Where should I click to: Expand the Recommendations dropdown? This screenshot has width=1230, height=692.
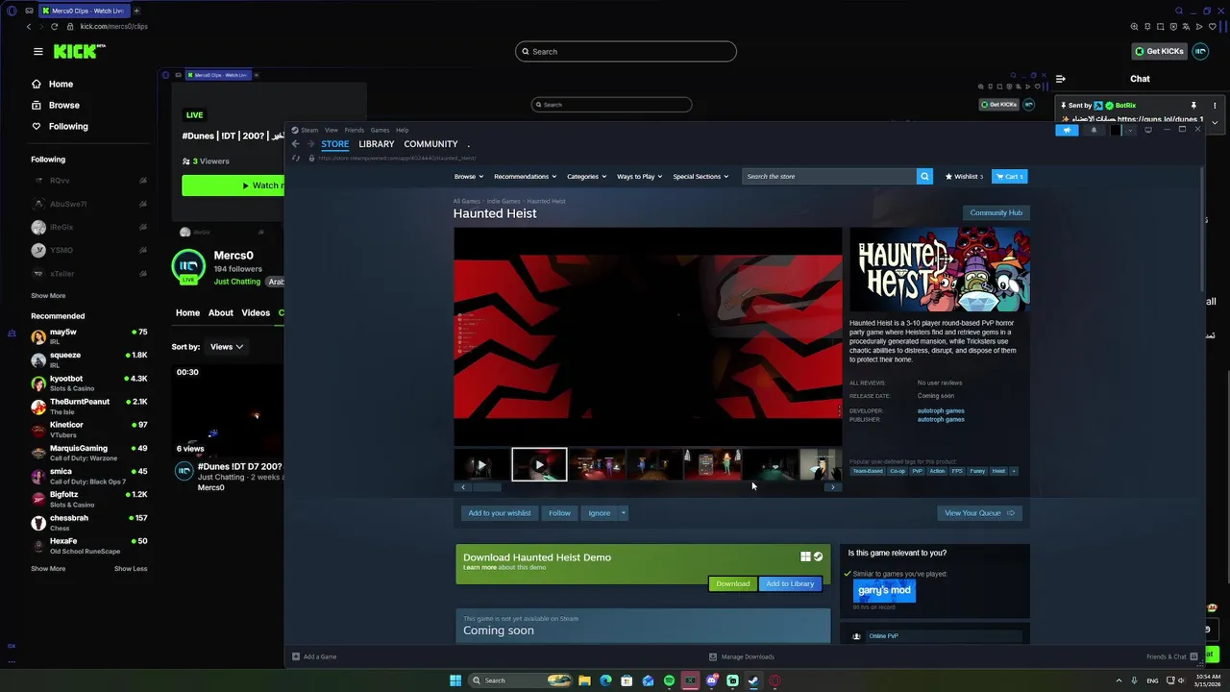(x=525, y=177)
